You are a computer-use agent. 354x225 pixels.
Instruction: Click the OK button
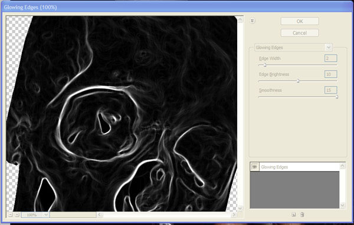(x=300, y=21)
